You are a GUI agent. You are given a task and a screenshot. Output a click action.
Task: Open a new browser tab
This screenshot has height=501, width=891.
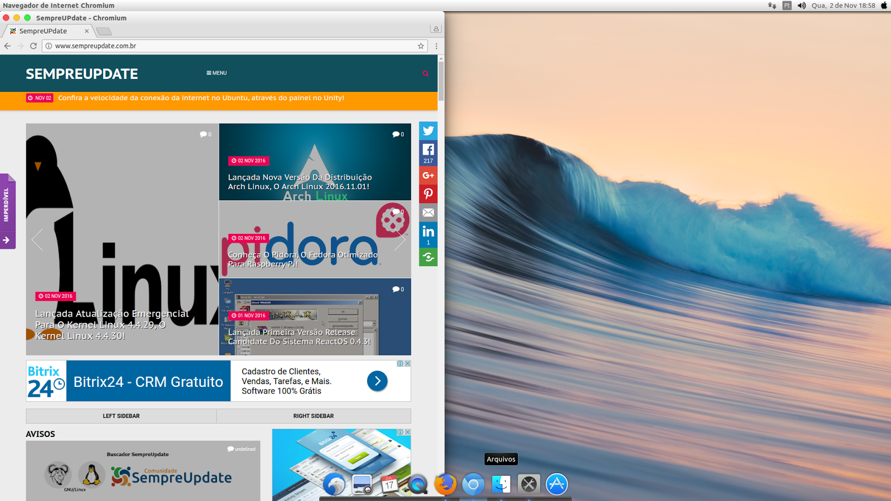pos(104,31)
